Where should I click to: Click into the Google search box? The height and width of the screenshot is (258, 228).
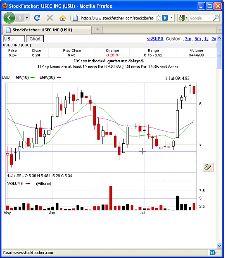(x=200, y=18)
